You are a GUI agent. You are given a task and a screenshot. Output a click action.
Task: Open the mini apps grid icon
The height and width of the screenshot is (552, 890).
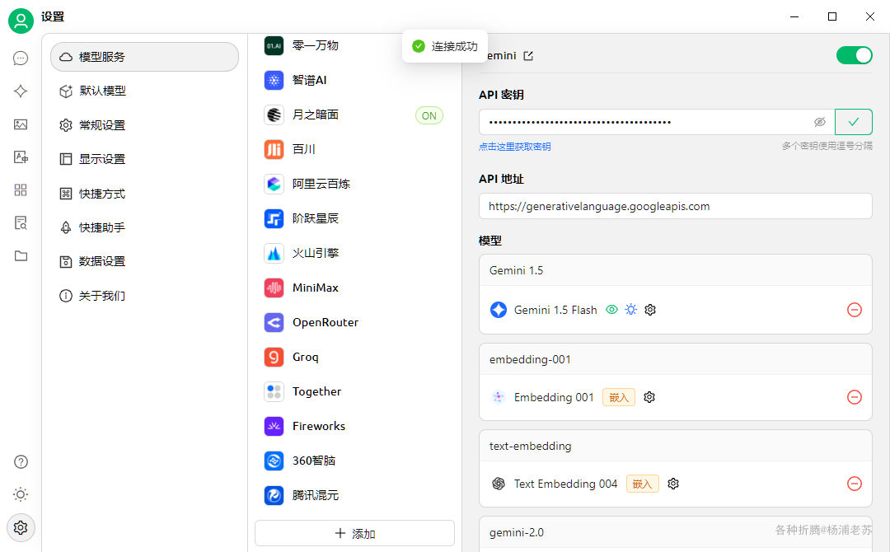click(21, 190)
